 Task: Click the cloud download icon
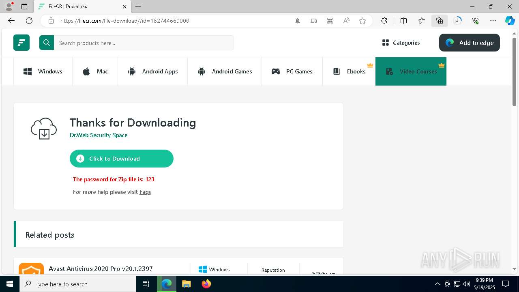[x=44, y=129]
